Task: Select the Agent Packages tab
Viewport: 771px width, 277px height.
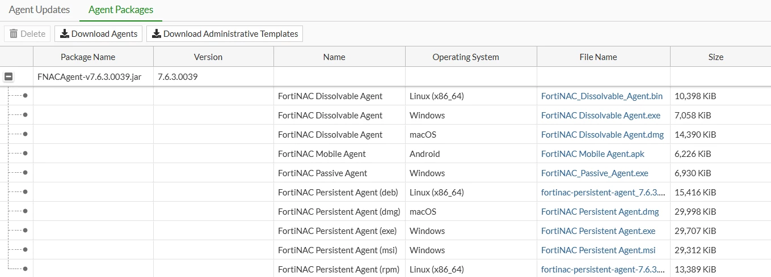Action: [121, 10]
